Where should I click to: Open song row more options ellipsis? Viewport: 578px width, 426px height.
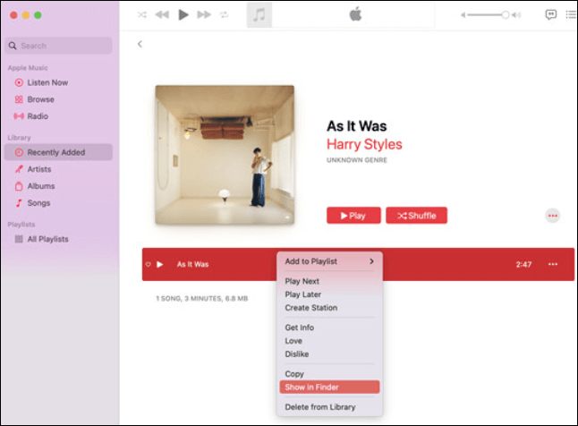coord(552,264)
